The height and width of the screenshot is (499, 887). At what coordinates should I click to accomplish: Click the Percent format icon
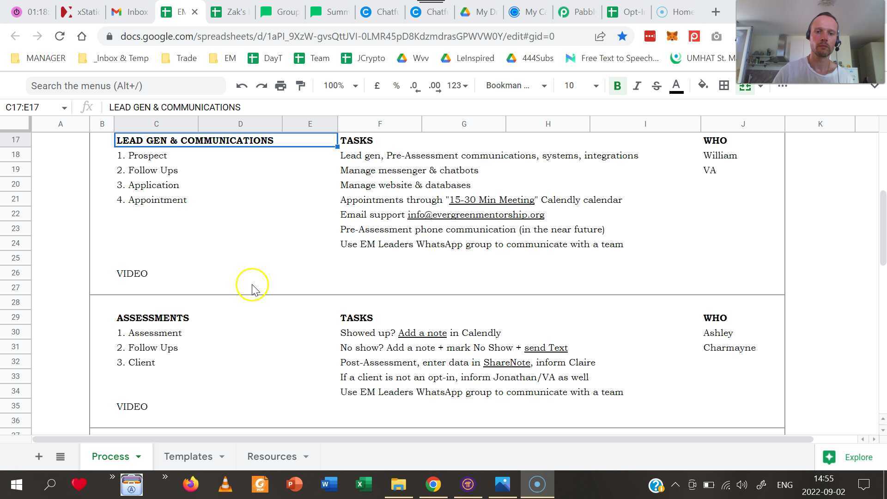pos(396,85)
